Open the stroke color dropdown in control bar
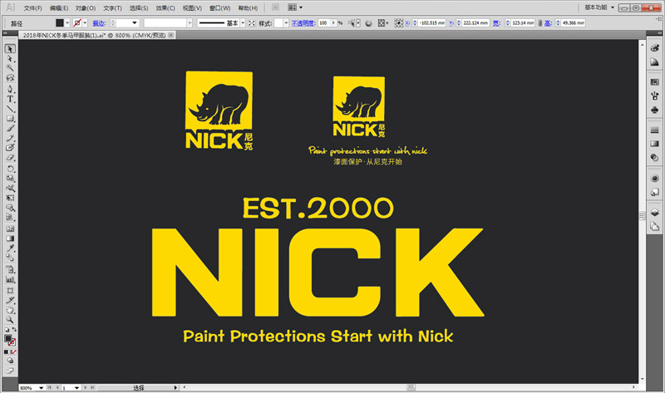 click(x=85, y=23)
